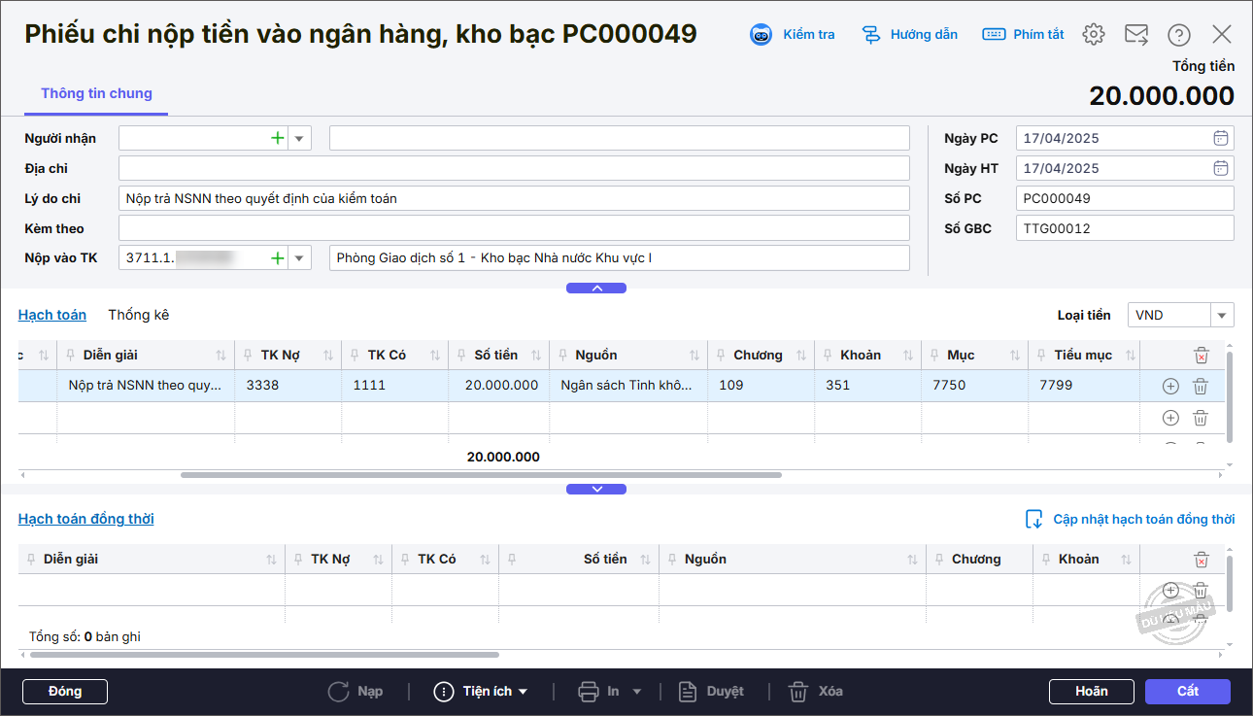1253x716 pixels.
Task: Delete the Nộp trả NSNN entry row
Action: 1201,386
